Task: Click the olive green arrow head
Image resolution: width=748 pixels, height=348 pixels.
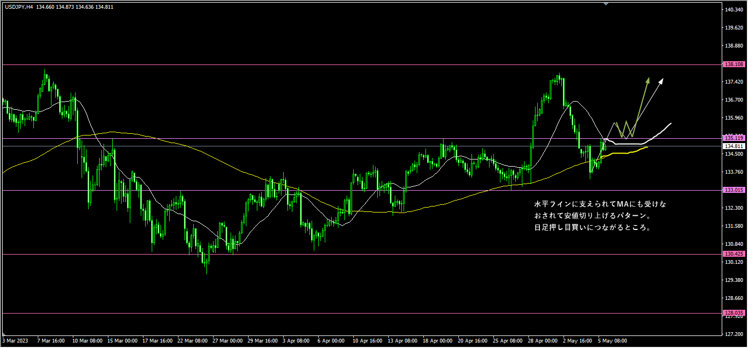Action: click(x=648, y=80)
